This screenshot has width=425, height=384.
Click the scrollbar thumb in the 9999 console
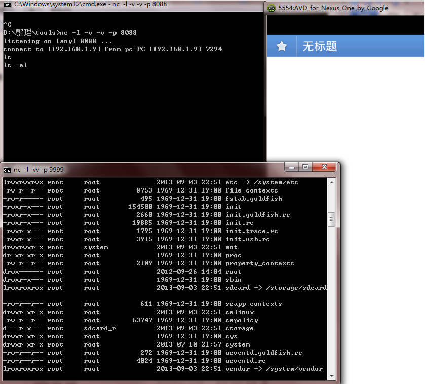tap(331, 219)
